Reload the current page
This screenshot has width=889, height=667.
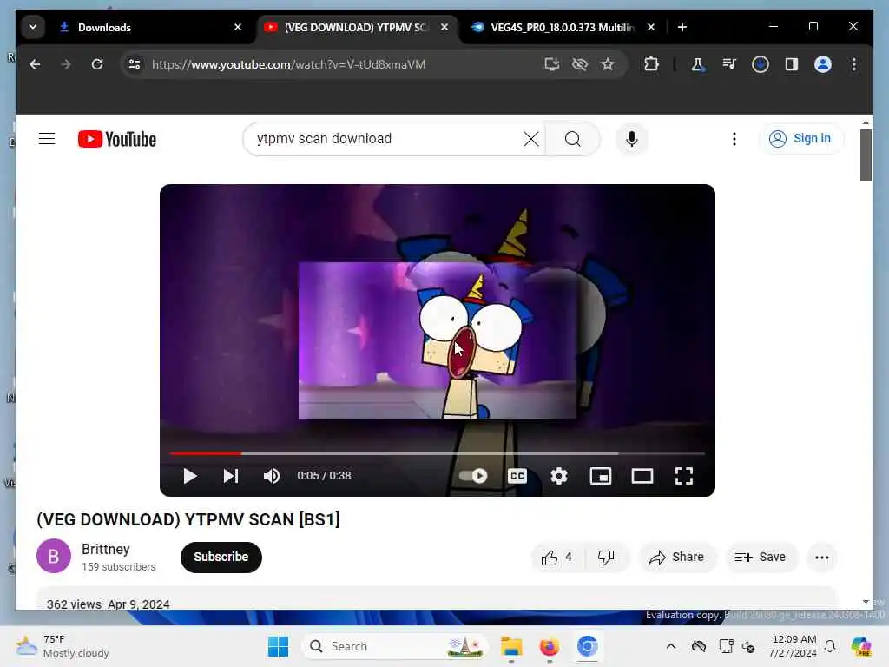(97, 64)
